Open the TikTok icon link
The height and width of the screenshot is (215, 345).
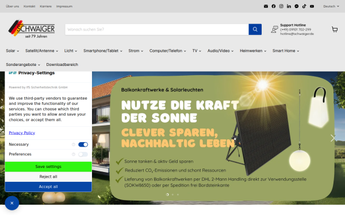pyautogui.click(x=304, y=6)
